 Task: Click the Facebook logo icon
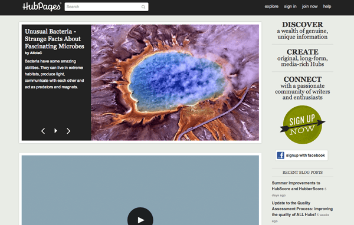tap(281, 155)
